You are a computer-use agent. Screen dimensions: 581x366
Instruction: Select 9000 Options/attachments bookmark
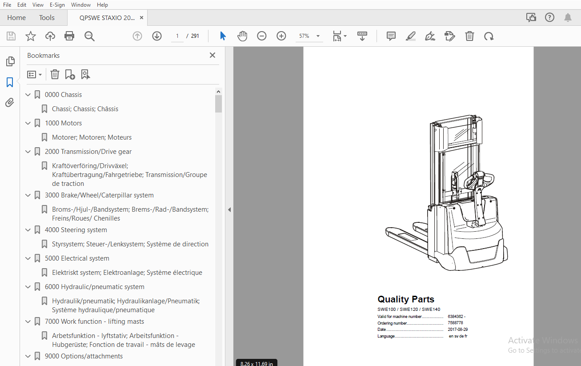click(x=84, y=356)
